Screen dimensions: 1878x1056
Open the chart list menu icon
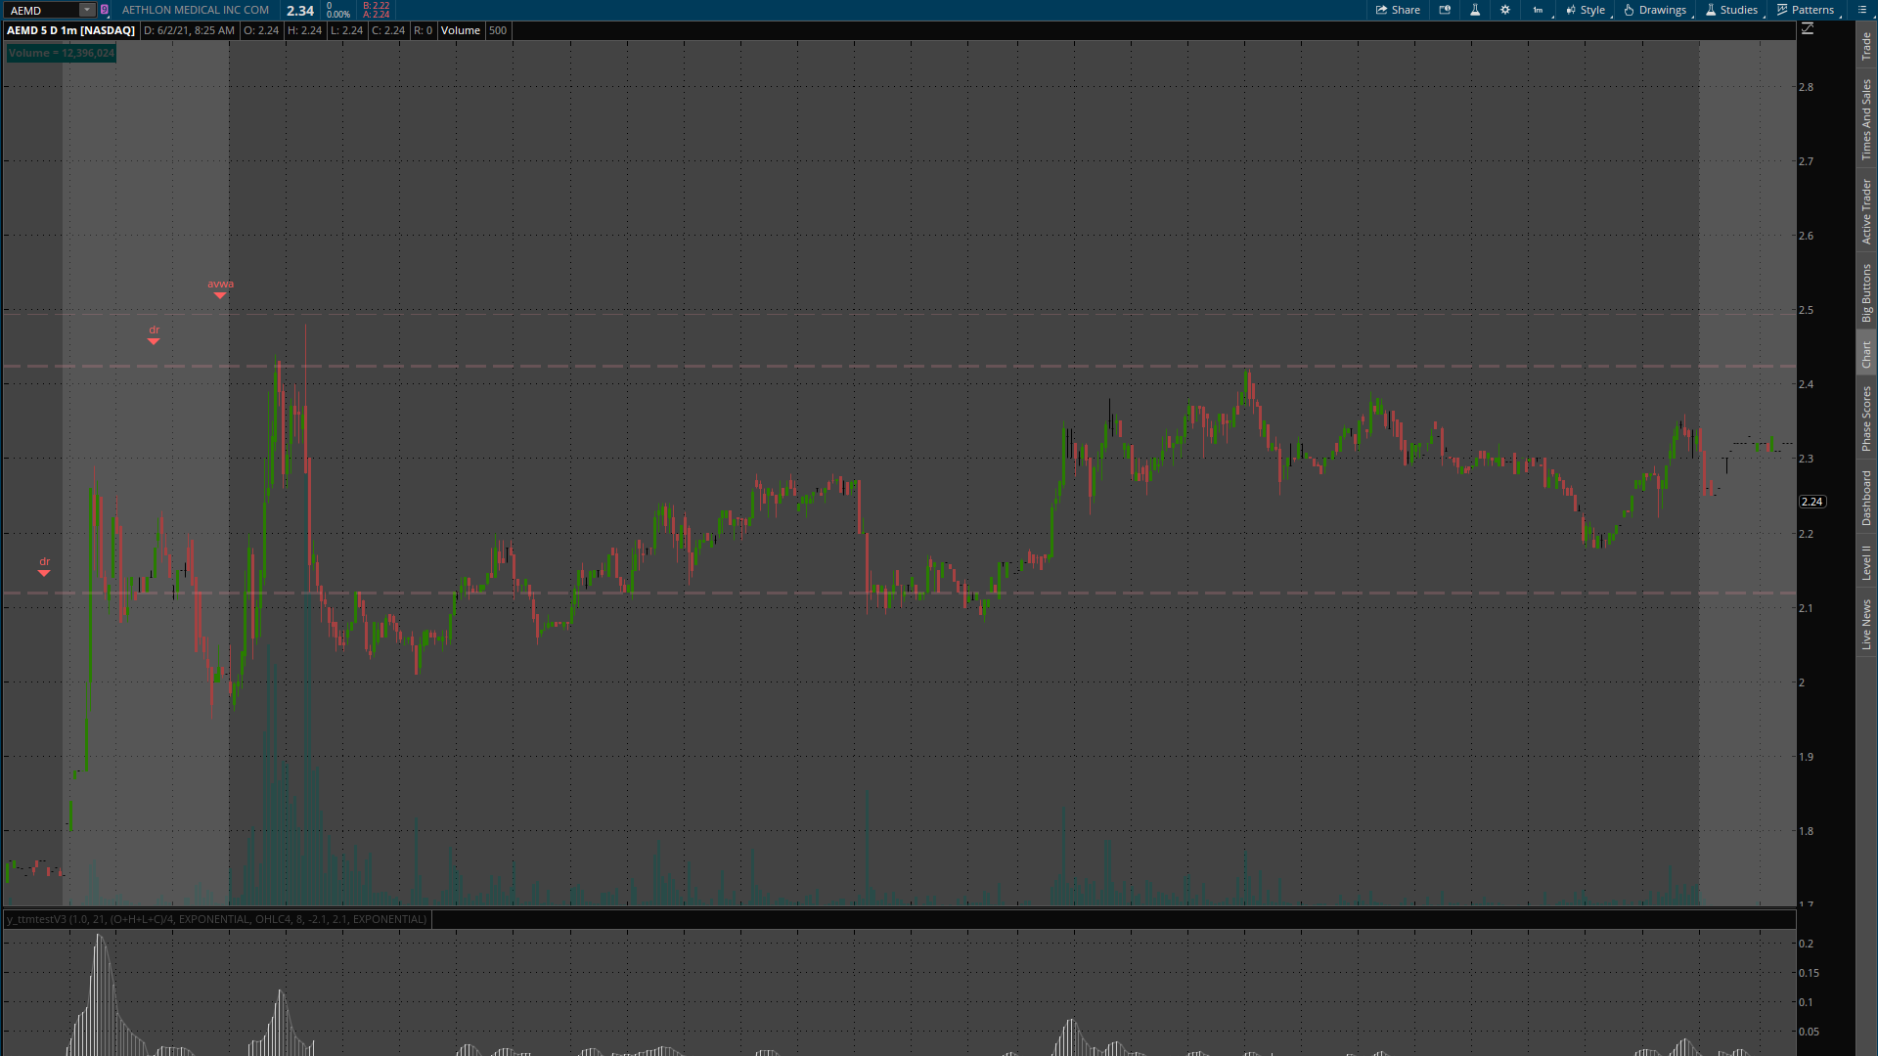[1862, 10]
